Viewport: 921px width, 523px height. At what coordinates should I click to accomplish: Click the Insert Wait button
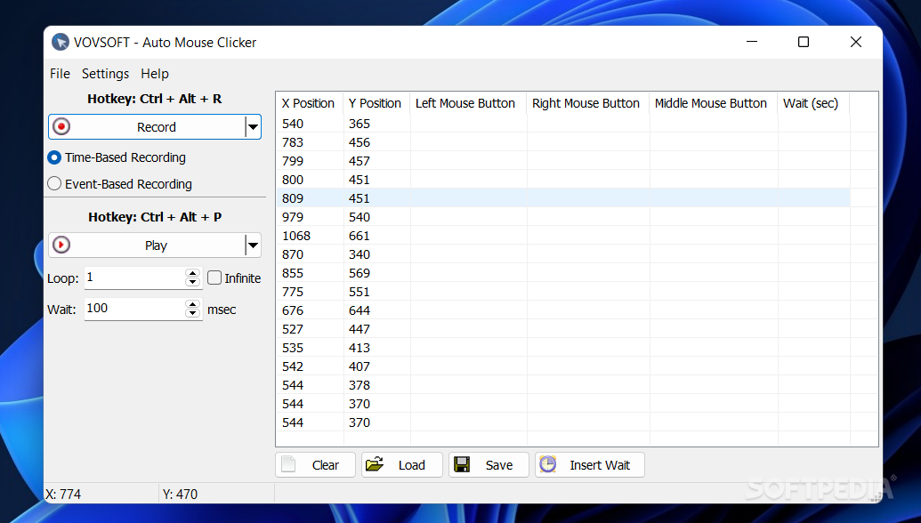point(590,465)
